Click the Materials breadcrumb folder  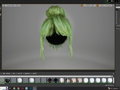pos(27,73)
